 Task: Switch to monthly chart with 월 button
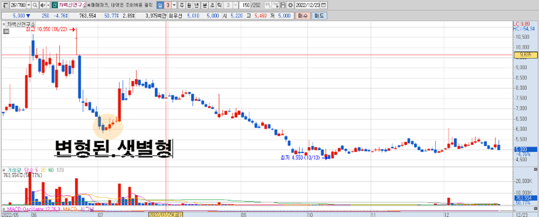click(189, 5)
